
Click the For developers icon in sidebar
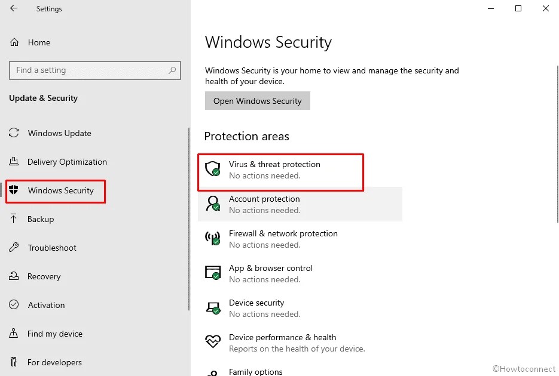pyautogui.click(x=14, y=362)
